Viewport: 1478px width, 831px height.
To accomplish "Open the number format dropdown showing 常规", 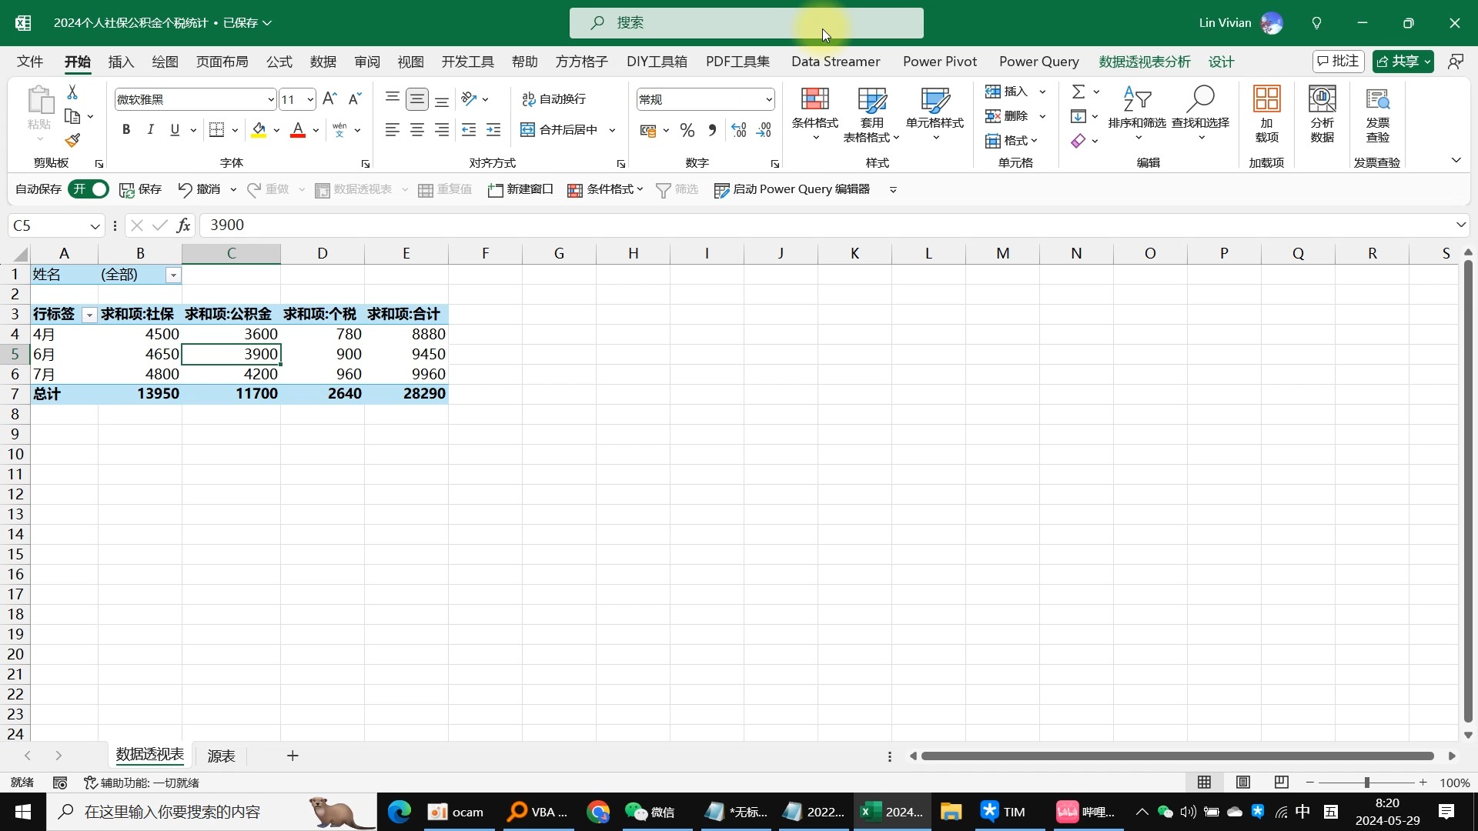I will [x=768, y=99].
